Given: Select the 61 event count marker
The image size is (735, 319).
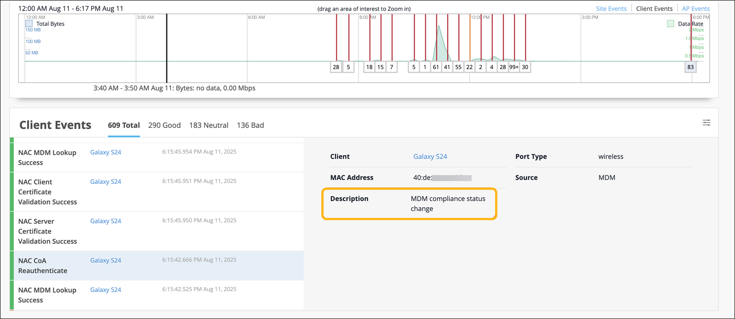Looking at the screenshot, I should coord(436,67).
